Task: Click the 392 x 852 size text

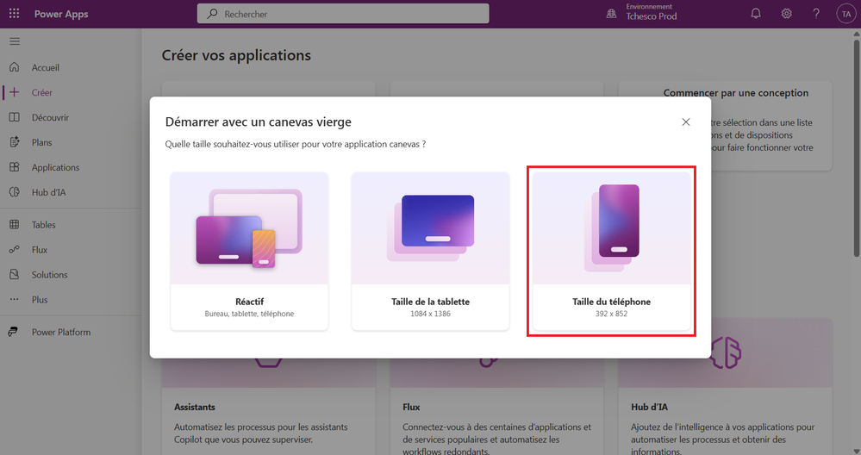Action: (611, 314)
